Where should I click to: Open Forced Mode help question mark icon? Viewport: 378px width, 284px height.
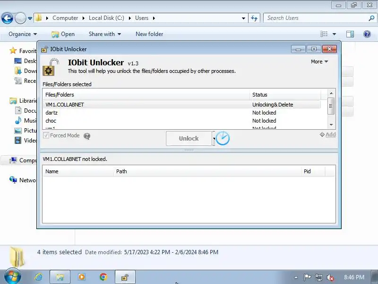click(87, 136)
